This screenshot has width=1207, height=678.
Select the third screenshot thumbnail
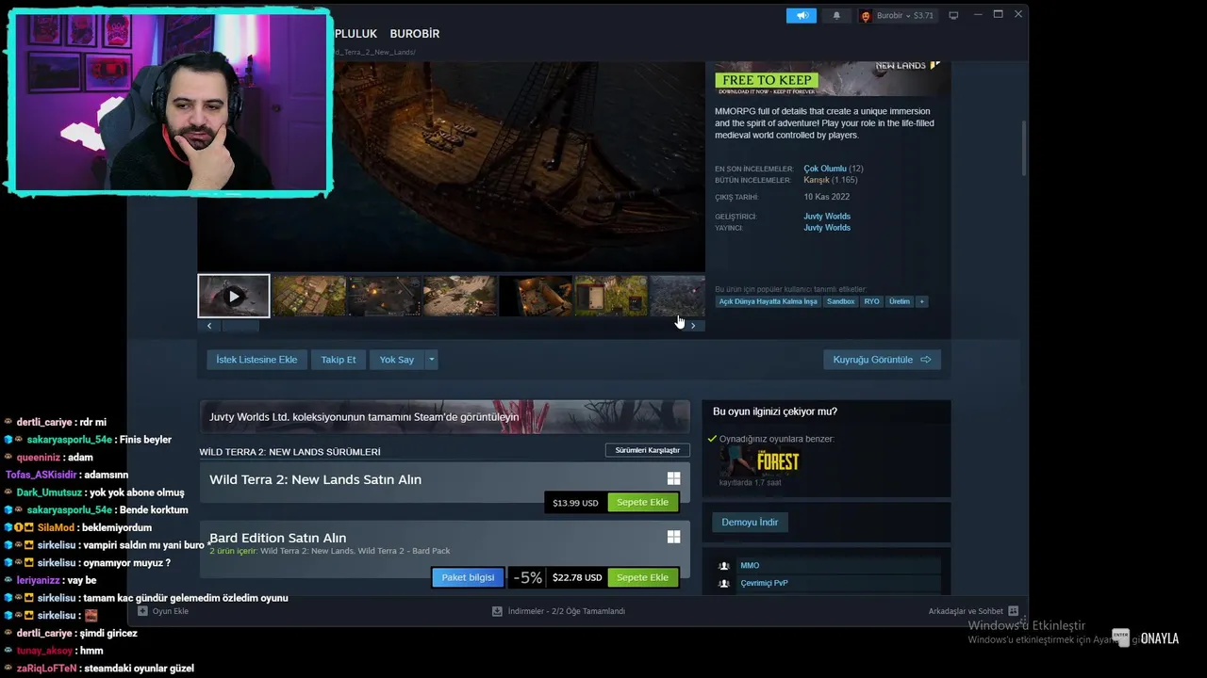pyautogui.click(x=385, y=297)
